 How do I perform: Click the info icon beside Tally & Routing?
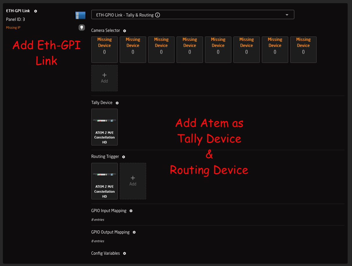[158, 15]
